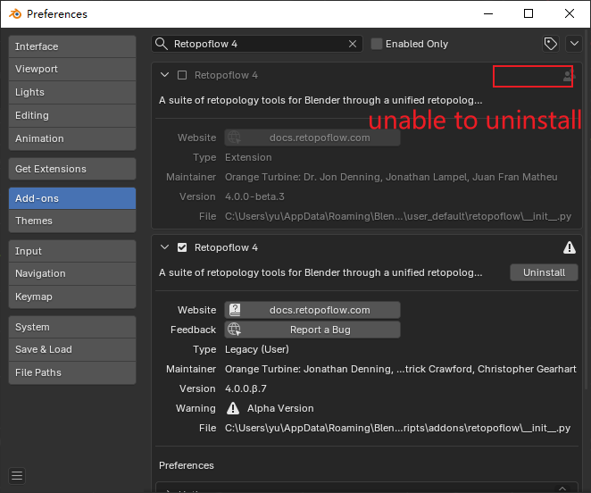This screenshot has width=591, height=493.
Task: Open the add-ons settings dropdown arrow
Action: pos(574,44)
